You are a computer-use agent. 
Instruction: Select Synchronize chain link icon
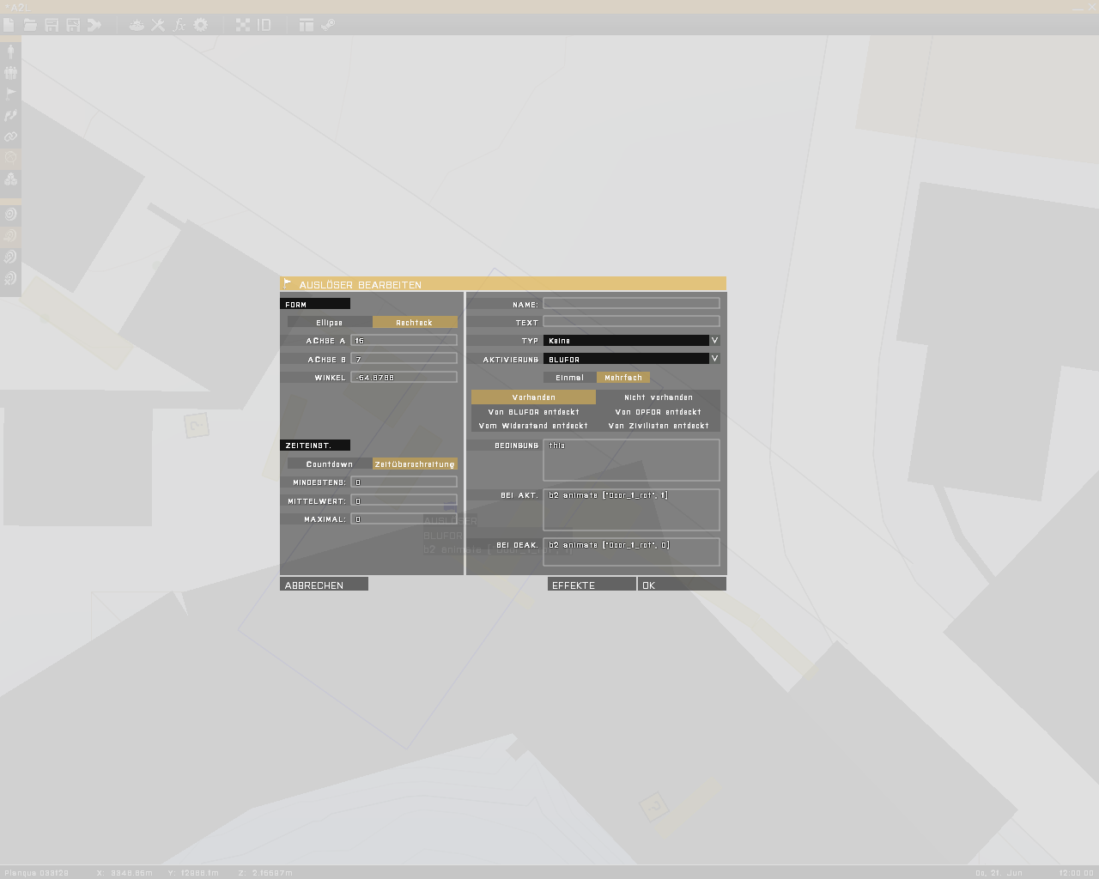(x=10, y=137)
